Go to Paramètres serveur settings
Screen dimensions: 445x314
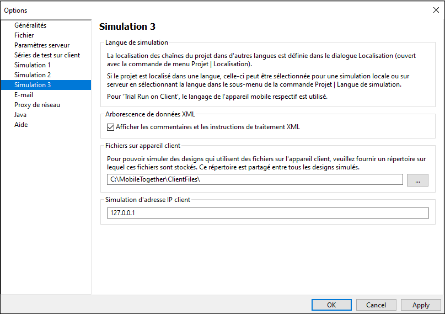pos(42,45)
